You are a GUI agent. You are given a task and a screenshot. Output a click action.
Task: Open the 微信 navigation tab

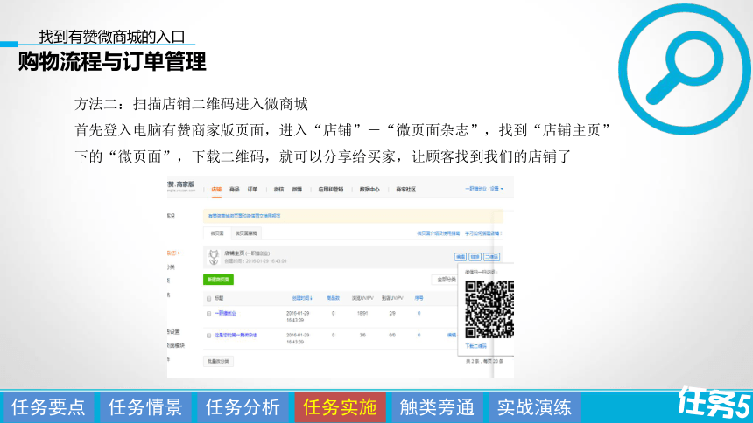click(x=279, y=190)
